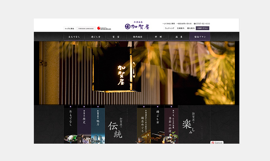Open the 観光案内 button

pyautogui.click(x=191, y=28)
